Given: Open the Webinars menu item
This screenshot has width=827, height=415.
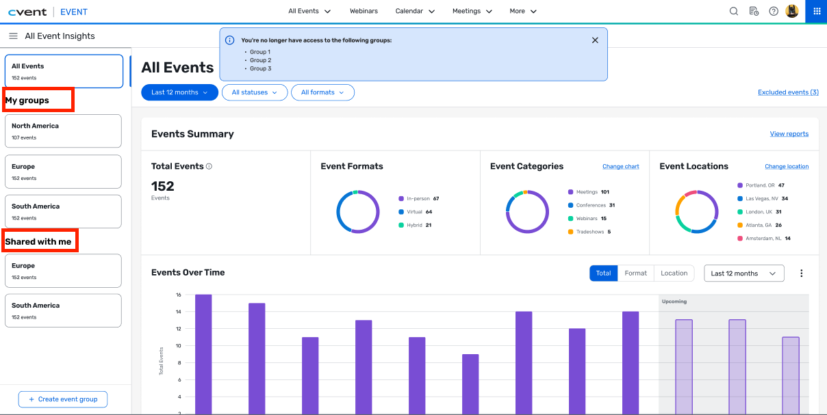Looking at the screenshot, I should 364,11.
